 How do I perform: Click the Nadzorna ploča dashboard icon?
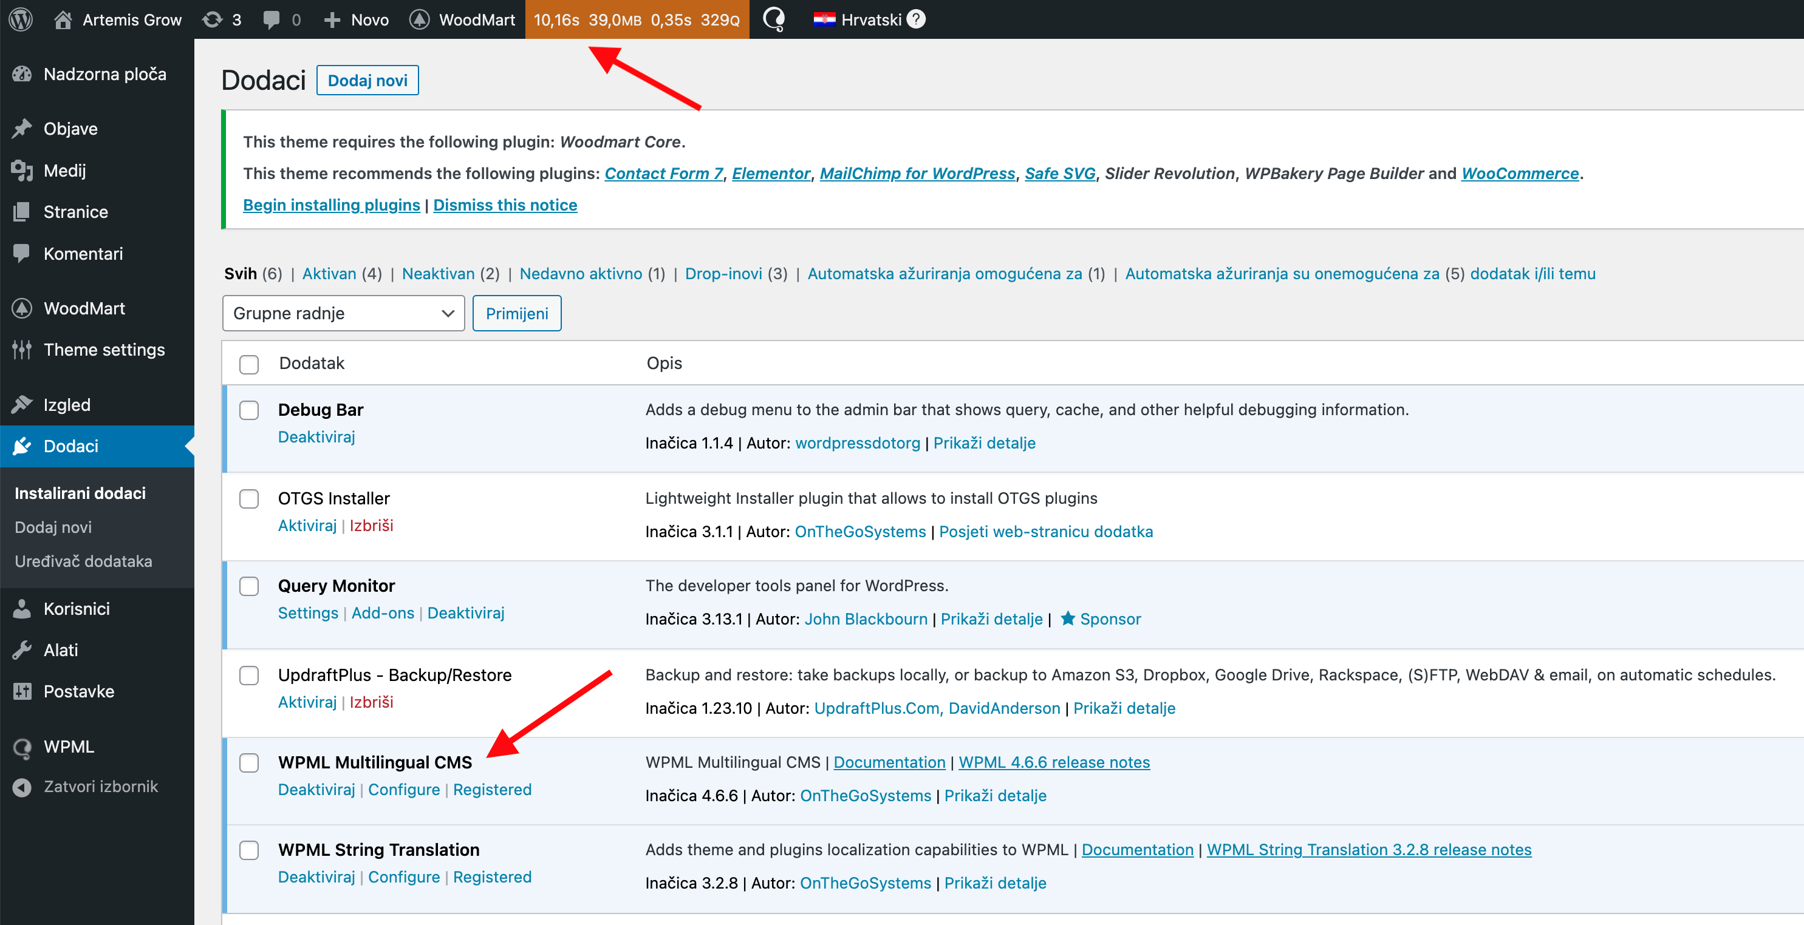pos(22,74)
